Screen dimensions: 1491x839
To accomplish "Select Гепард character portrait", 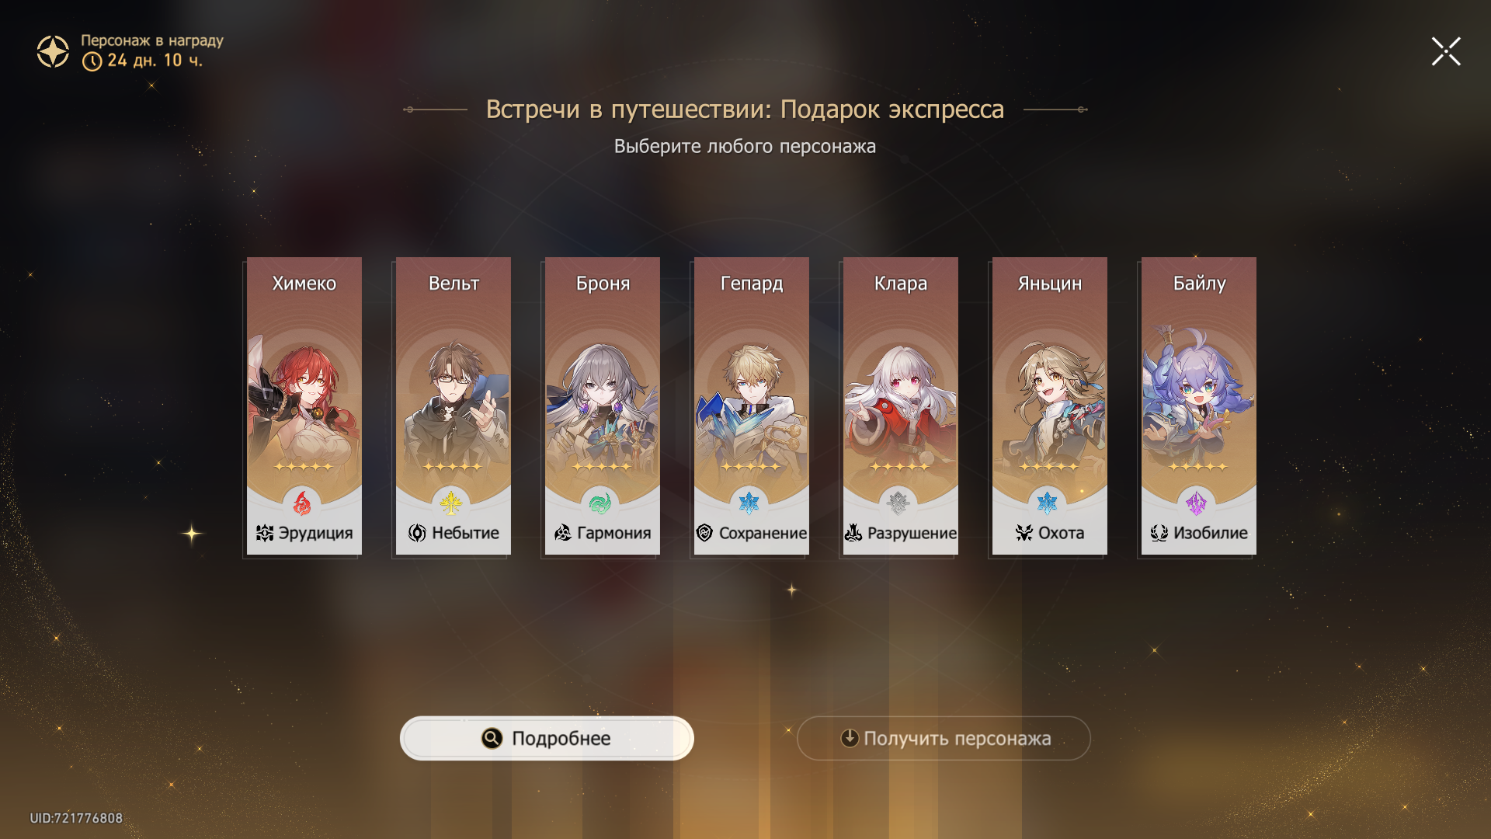I will 752,406.
